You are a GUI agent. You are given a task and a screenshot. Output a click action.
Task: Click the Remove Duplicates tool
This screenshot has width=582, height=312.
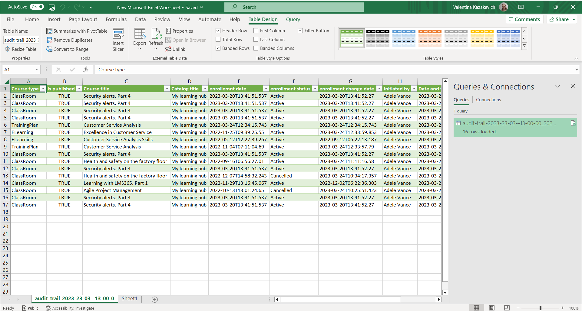point(70,40)
